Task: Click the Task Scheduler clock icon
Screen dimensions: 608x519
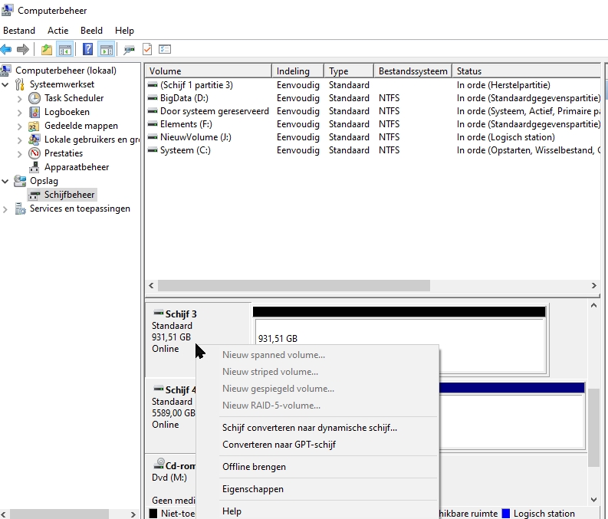Action: [35, 98]
